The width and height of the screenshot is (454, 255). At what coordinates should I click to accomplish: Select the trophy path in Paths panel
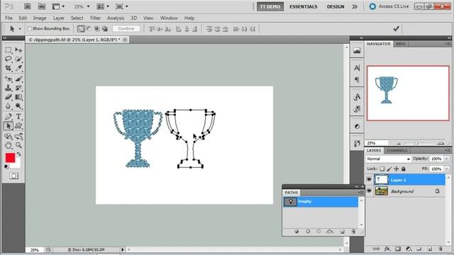point(321,201)
